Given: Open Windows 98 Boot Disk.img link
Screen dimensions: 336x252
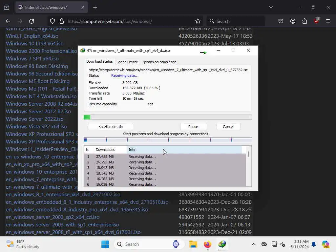Looking at the screenshot, I should [x=37, y=66].
